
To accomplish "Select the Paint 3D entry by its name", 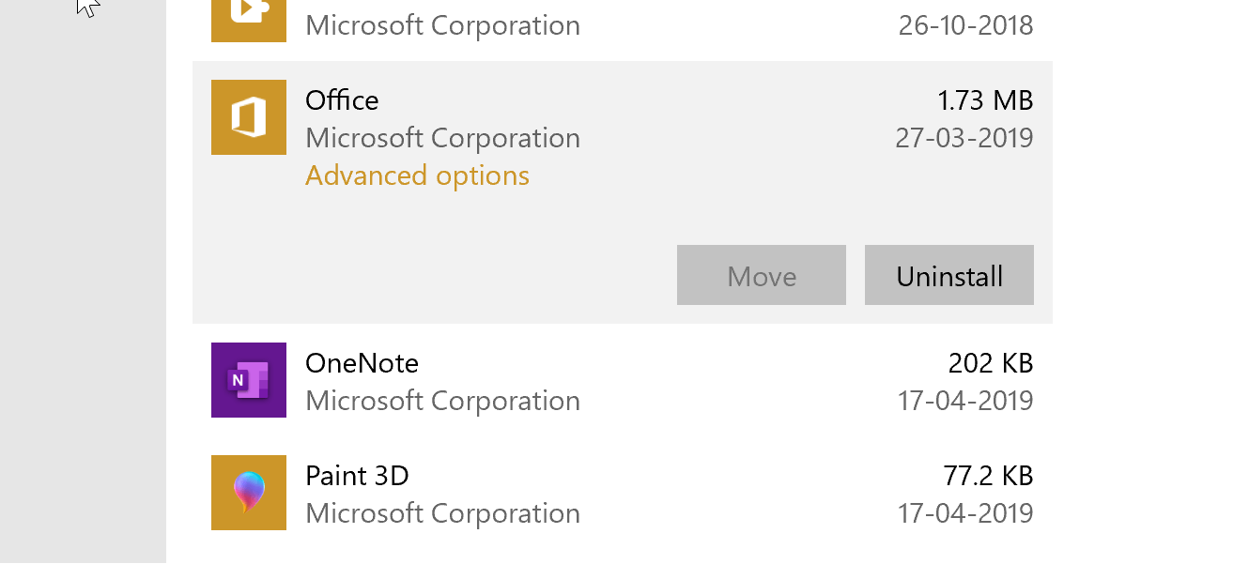I will (x=357, y=476).
